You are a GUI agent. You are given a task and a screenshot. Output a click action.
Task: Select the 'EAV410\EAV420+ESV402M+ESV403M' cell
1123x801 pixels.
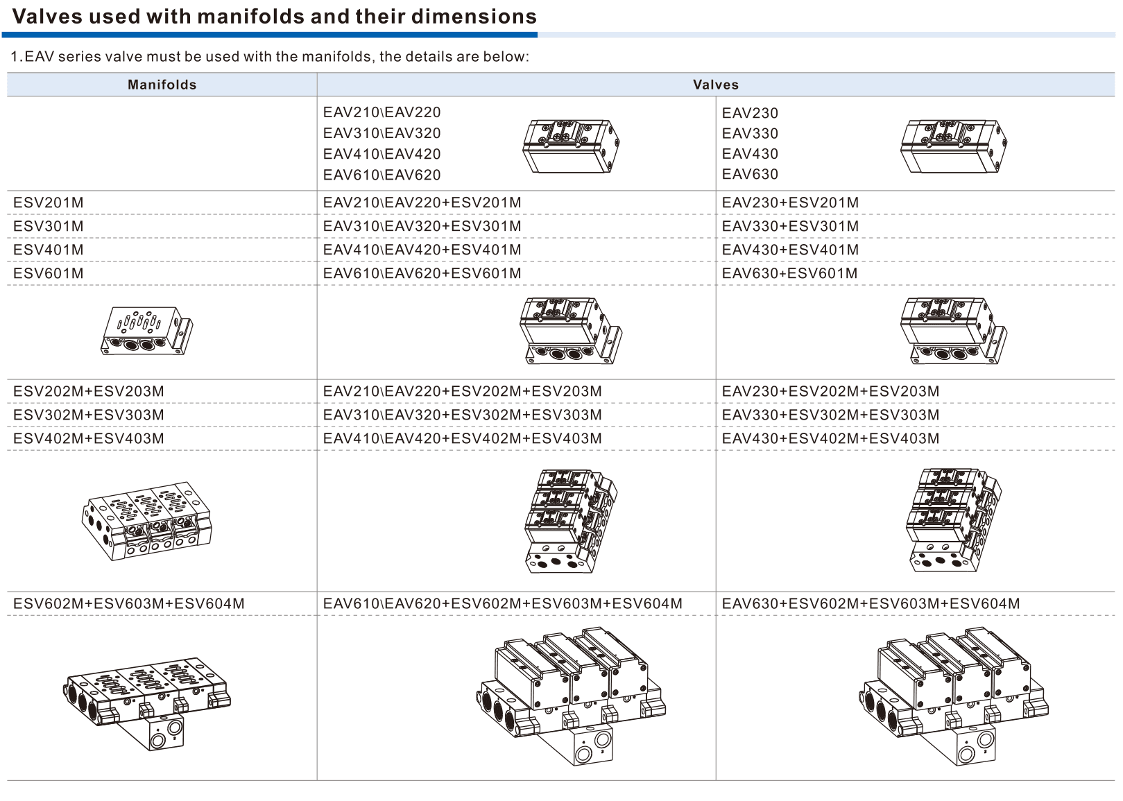tap(517, 438)
